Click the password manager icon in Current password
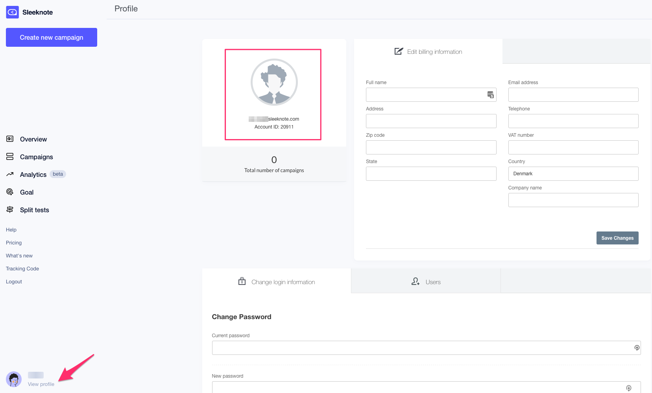The width and height of the screenshot is (652, 393). [637, 348]
